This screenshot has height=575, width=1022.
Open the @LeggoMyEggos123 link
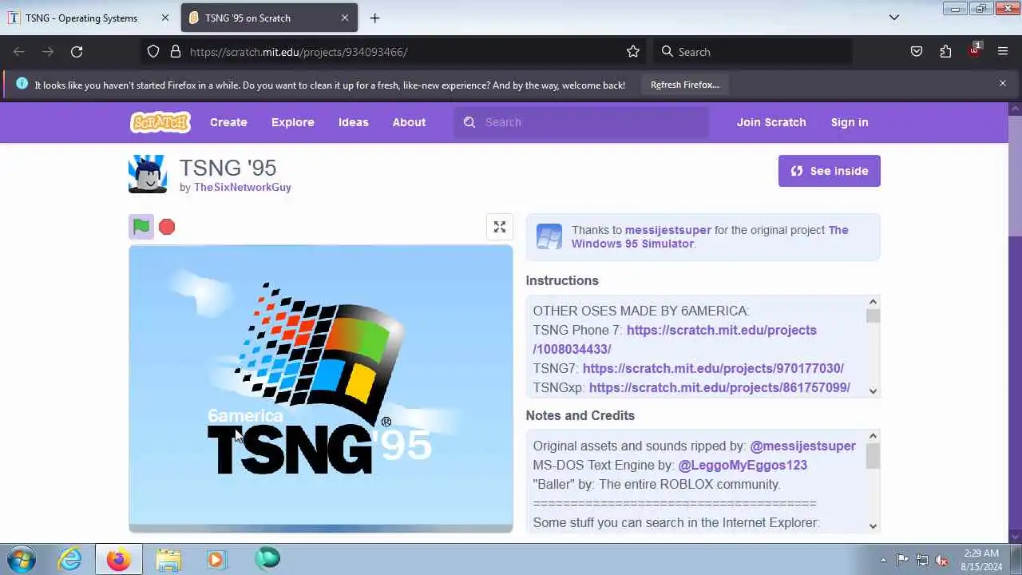click(743, 465)
